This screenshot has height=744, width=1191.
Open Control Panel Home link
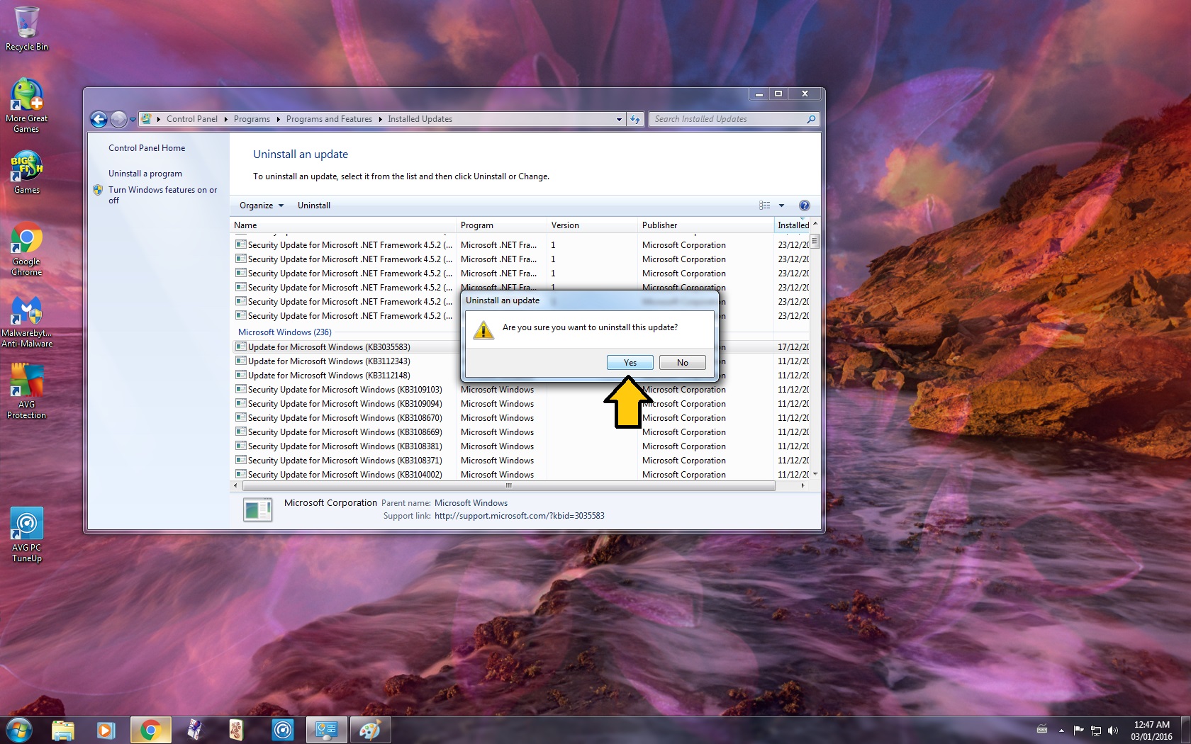[147, 148]
